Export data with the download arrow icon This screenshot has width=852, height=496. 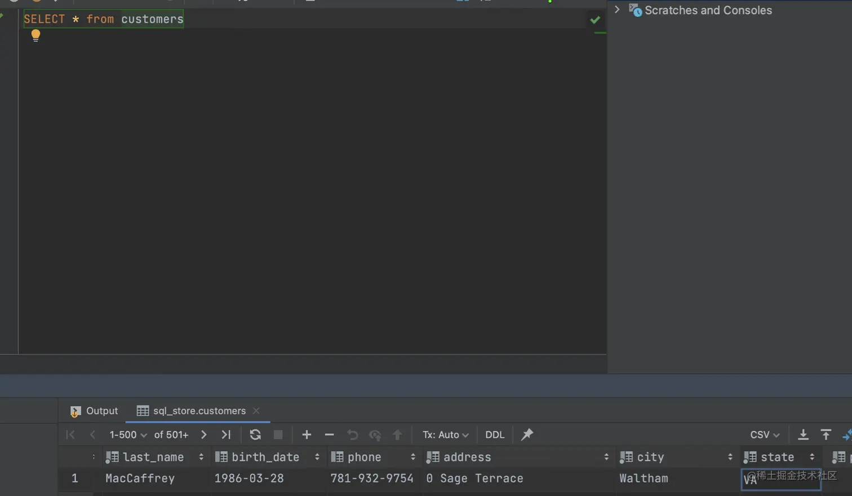(x=804, y=435)
